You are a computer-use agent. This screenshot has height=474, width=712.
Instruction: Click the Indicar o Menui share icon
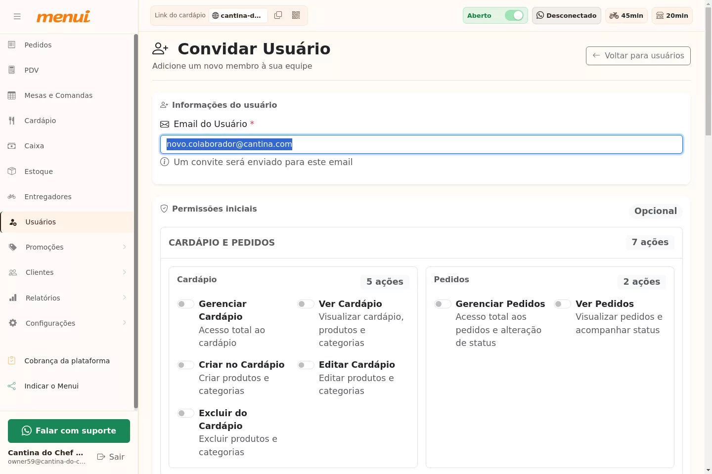click(12, 386)
